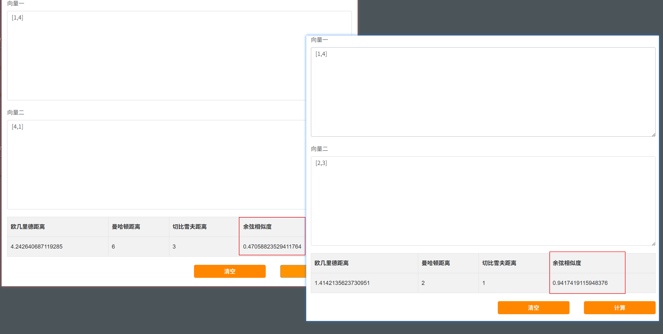Click 向量一 textarea in the background window
The width and height of the screenshot is (663, 334).
pos(157,56)
